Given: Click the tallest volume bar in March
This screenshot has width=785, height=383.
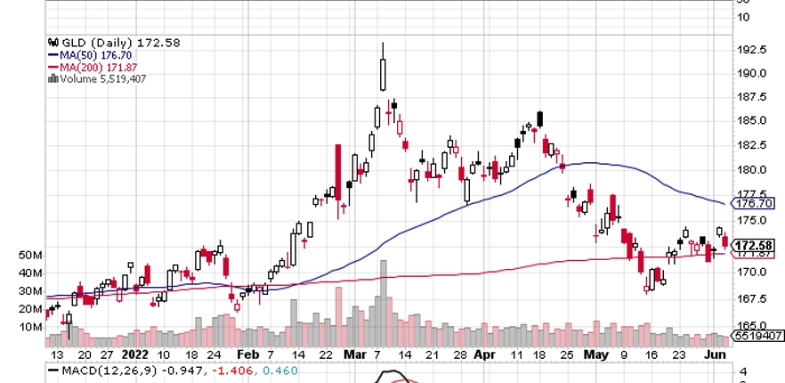Looking at the screenshot, I should (384, 304).
